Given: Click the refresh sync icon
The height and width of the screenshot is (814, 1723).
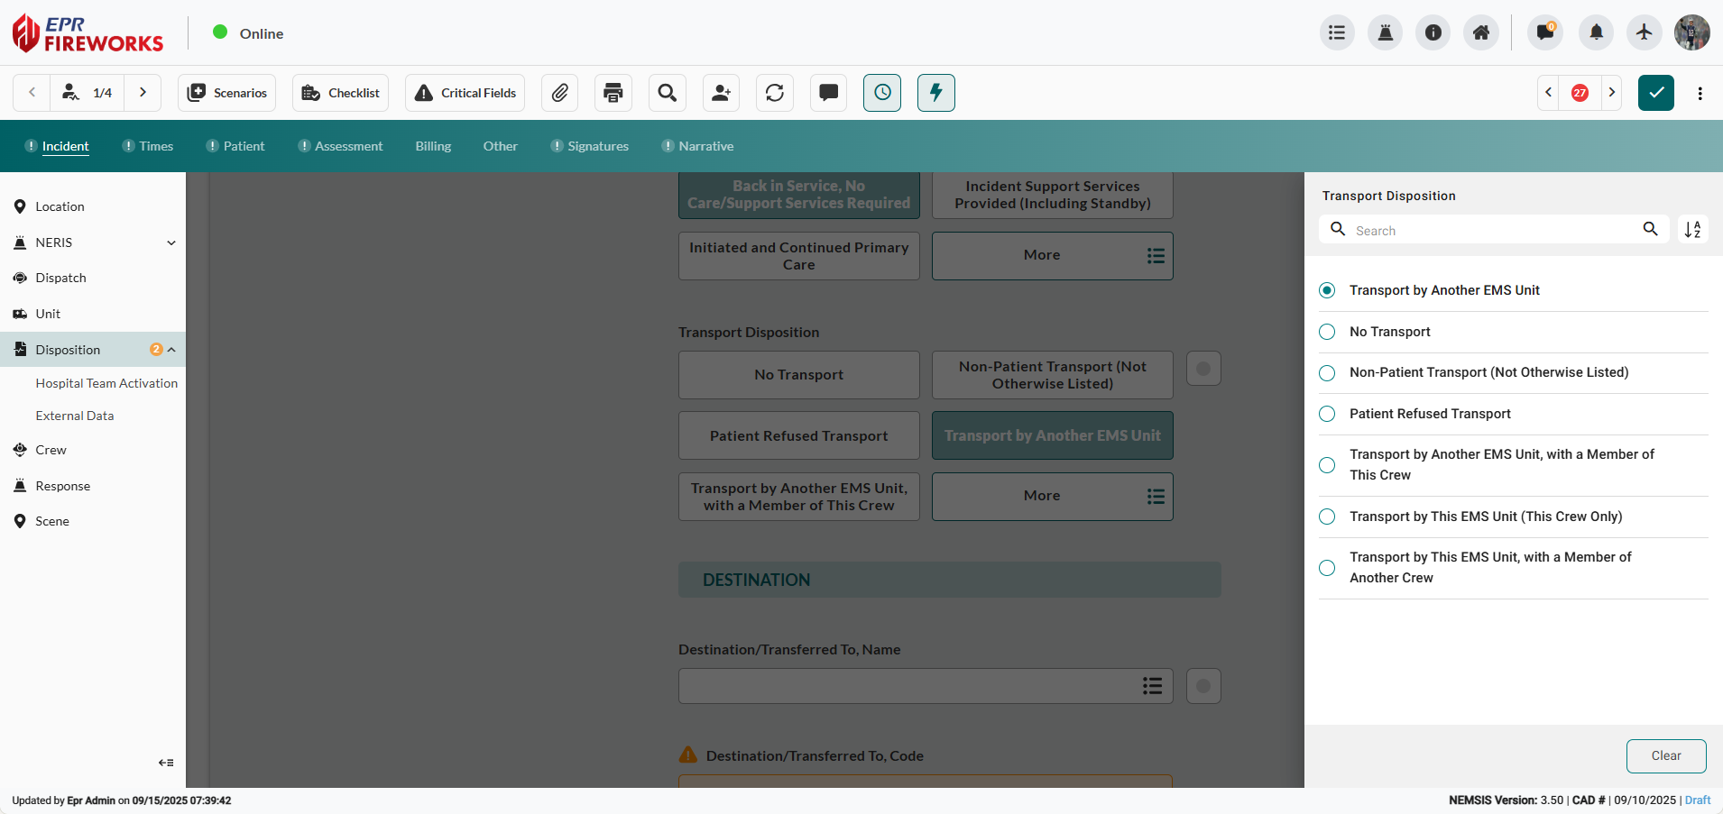Looking at the screenshot, I should 775,93.
